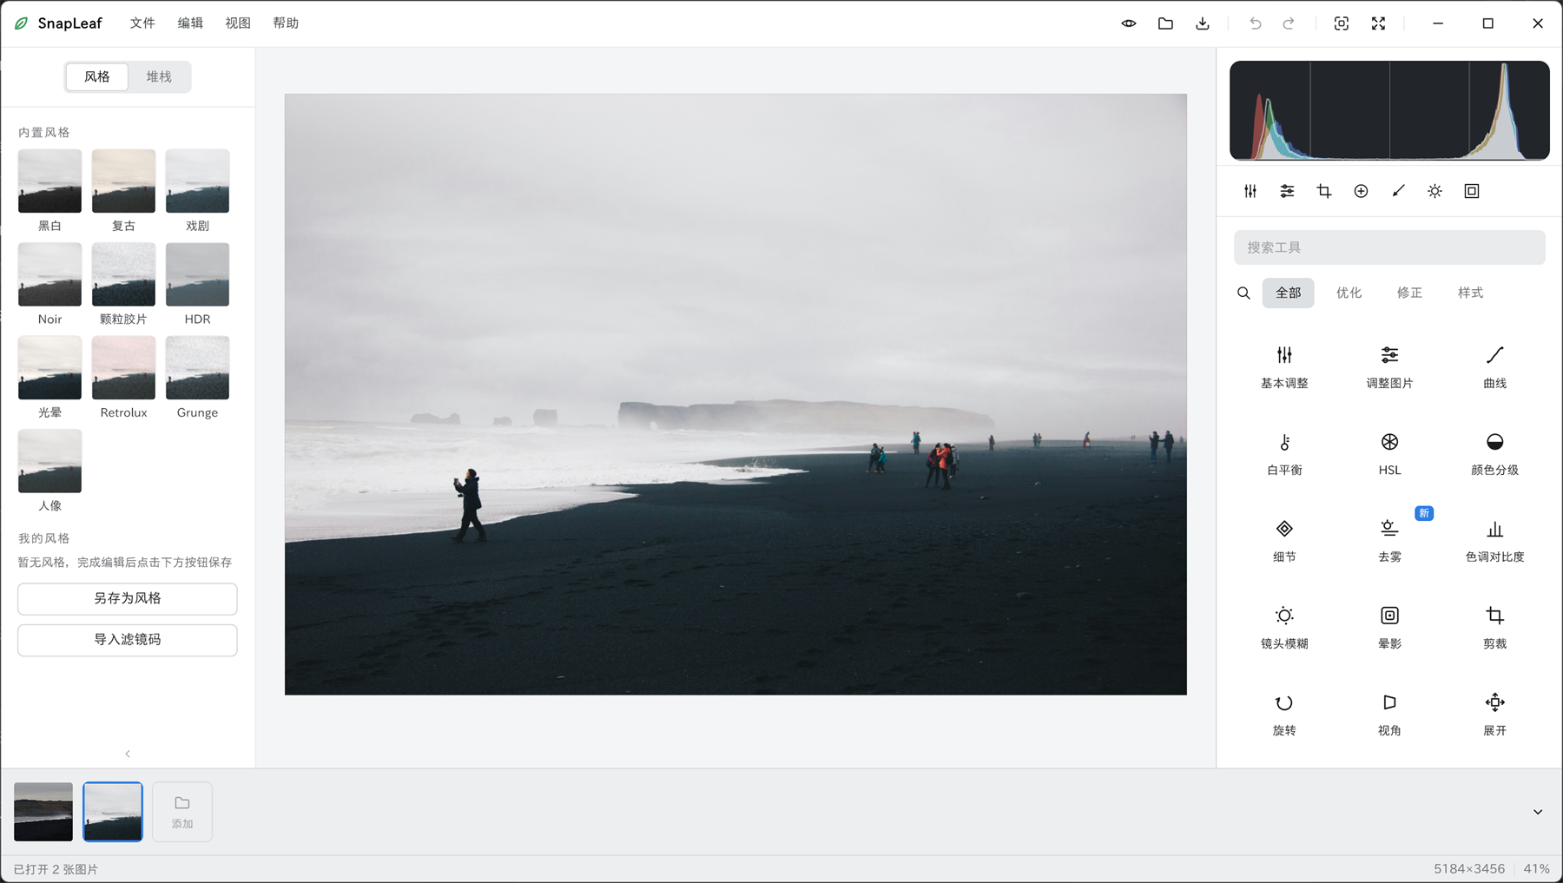Image resolution: width=1563 pixels, height=883 pixels.
Task: Click the 另存为风格 button
Action: pos(128,598)
